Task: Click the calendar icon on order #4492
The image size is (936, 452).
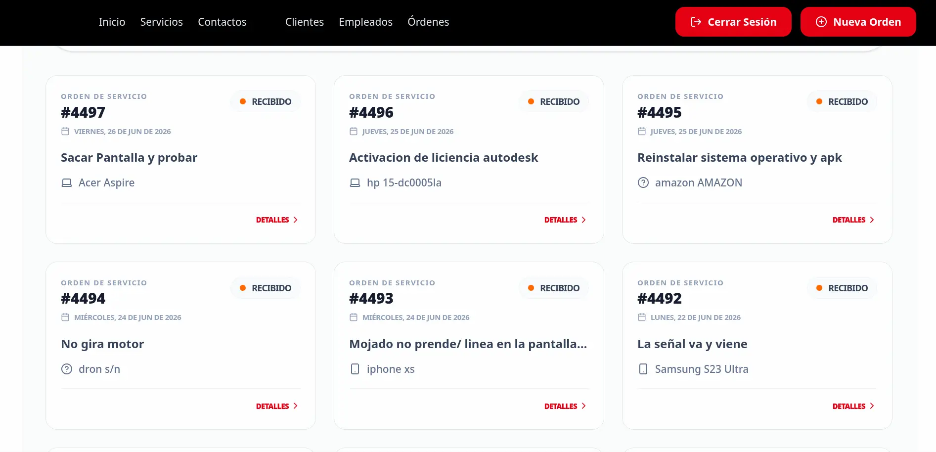Action: click(x=642, y=317)
